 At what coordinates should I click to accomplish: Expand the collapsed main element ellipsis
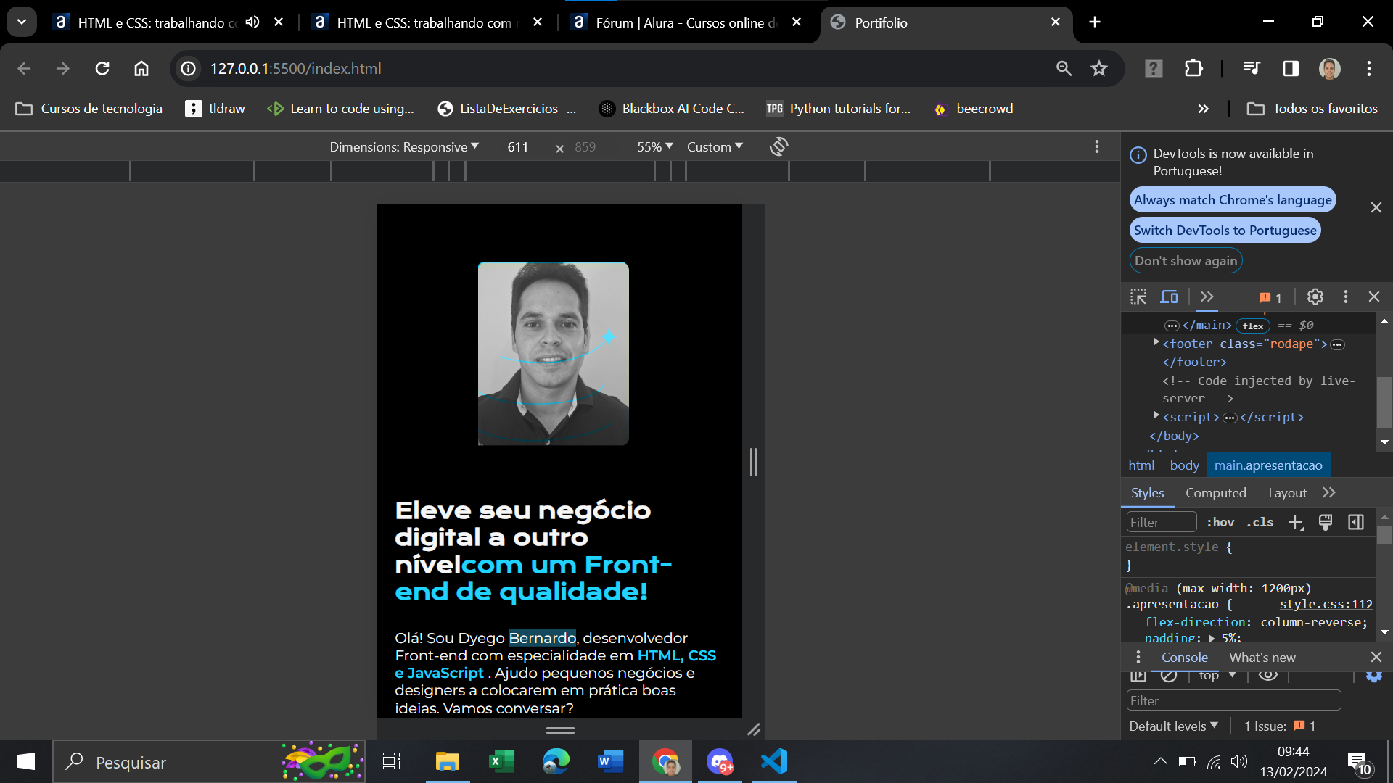pyautogui.click(x=1172, y=326)
